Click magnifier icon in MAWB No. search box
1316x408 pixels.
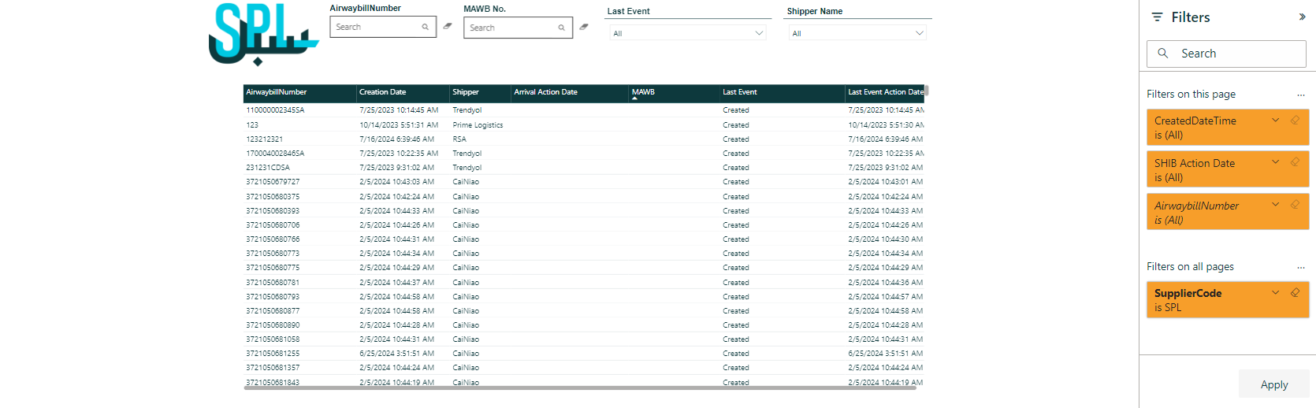coord(561,28)
